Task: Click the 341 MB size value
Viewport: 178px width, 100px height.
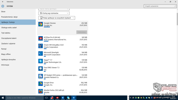Action: tap(84, 37)
